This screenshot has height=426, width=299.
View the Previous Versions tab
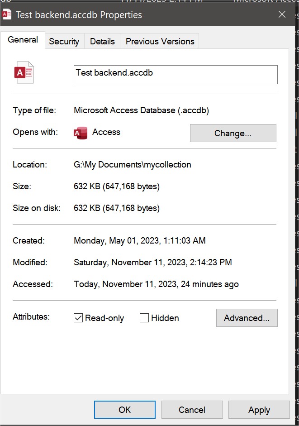pos(159,41)
